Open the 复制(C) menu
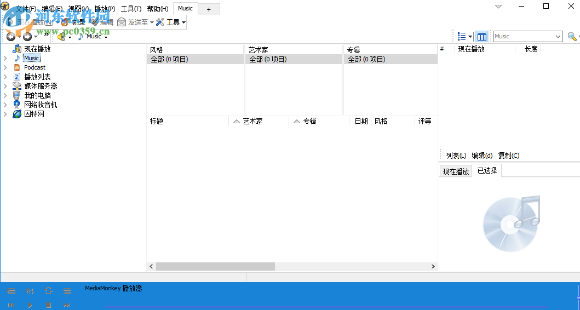The image size is (580, 310). click(509, 156)
